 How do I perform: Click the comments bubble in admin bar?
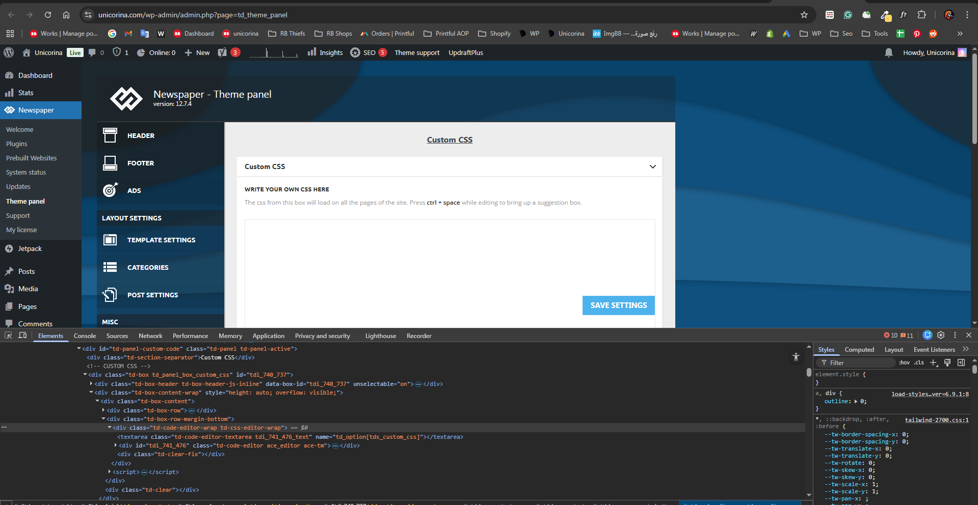[92, 52]
